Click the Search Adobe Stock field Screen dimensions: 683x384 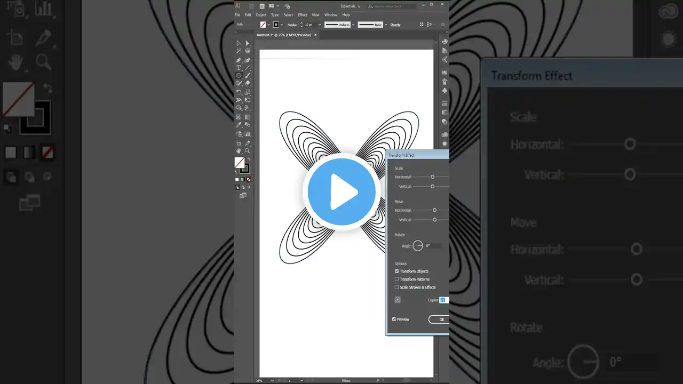[395, 6]
